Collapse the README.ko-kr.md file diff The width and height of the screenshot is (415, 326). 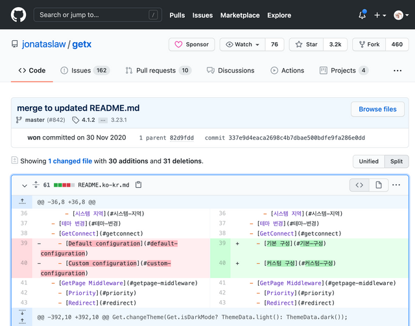pyautogui.click(x=25, y=185)
